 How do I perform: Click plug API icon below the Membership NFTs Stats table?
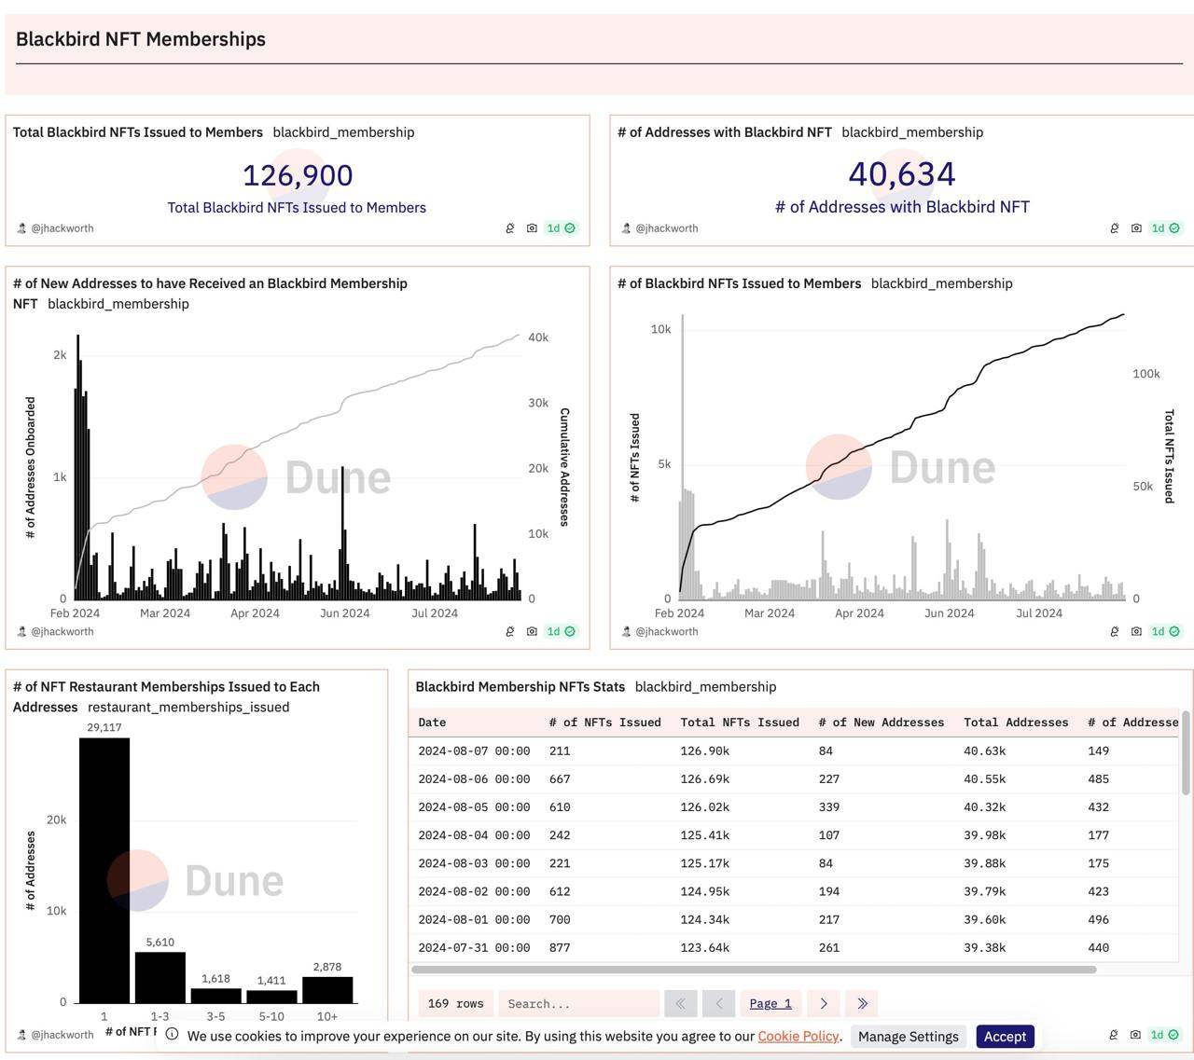tap(1114, 1035)
